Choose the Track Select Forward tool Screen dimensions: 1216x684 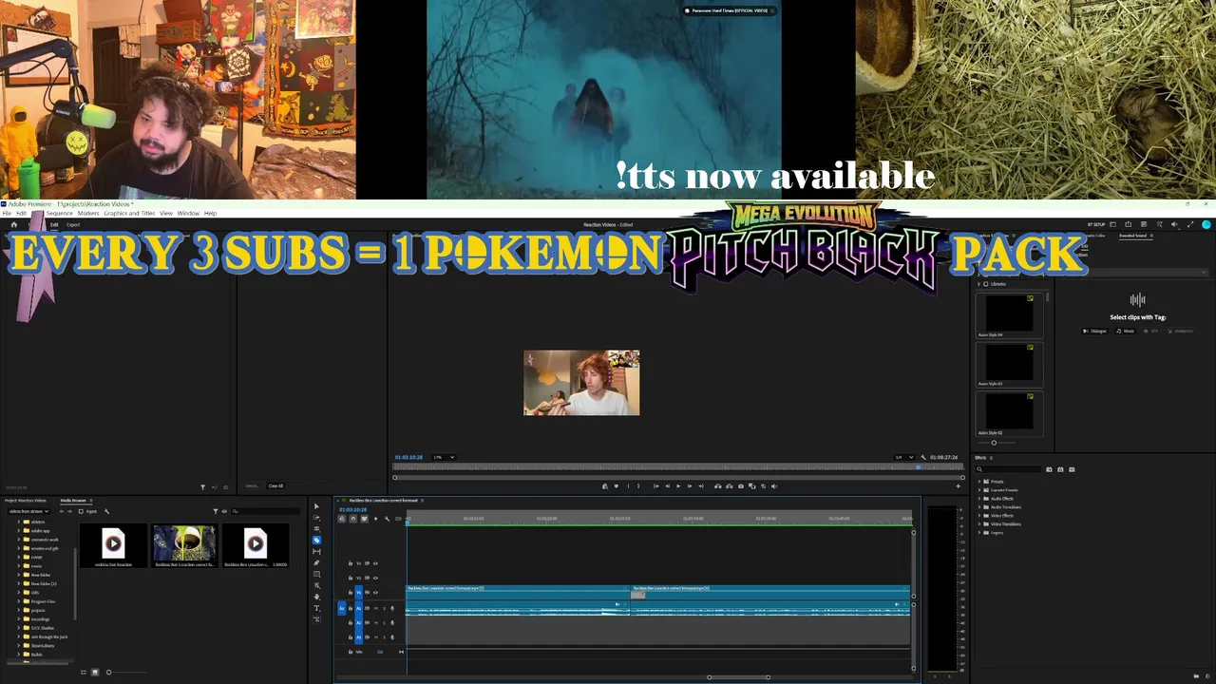316,518
